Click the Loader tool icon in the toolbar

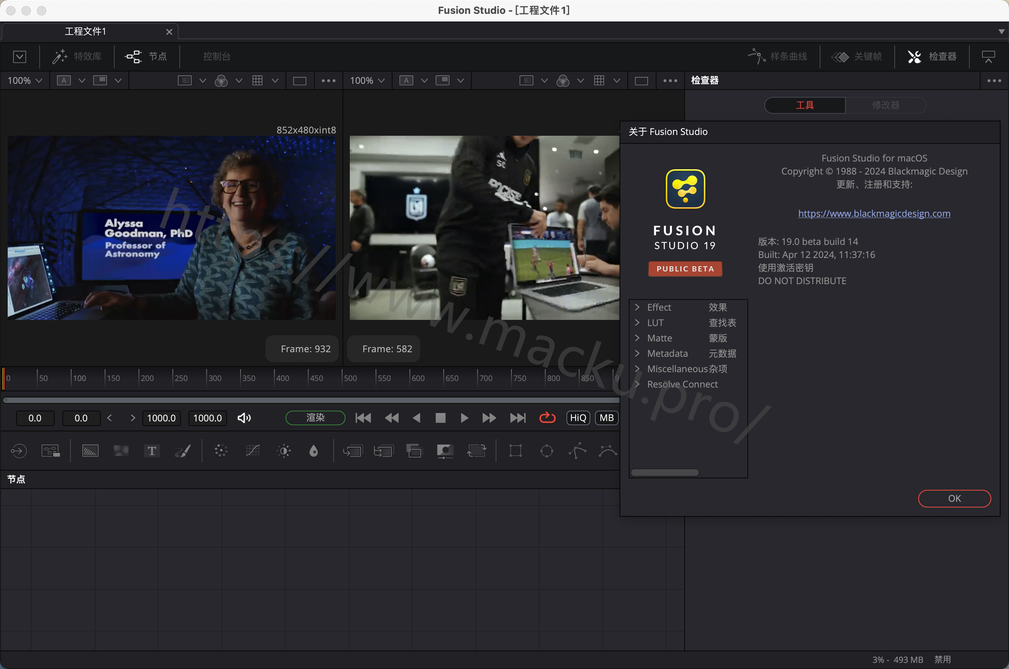tap(19, 451)
